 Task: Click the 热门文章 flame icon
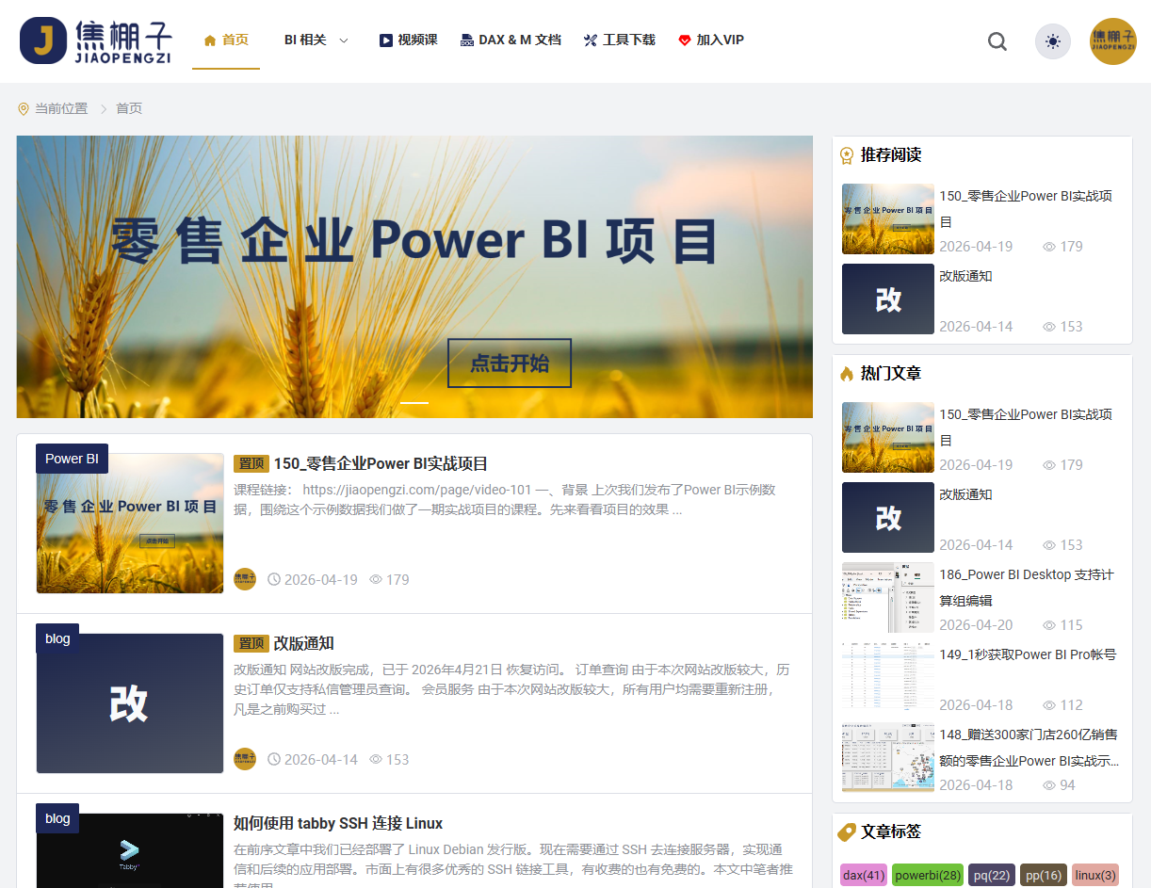(847, 374)
